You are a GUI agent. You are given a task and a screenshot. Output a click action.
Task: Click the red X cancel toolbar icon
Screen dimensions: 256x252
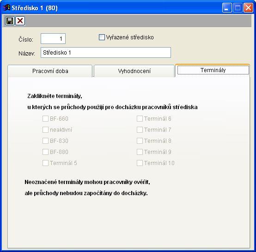pyautogui.click(x=20, y=21)
